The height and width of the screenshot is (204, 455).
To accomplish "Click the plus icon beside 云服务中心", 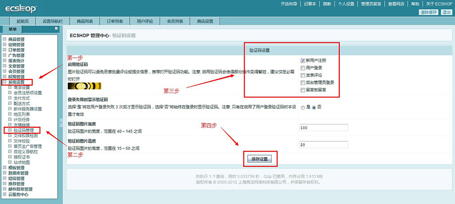I will pos(5,195).
